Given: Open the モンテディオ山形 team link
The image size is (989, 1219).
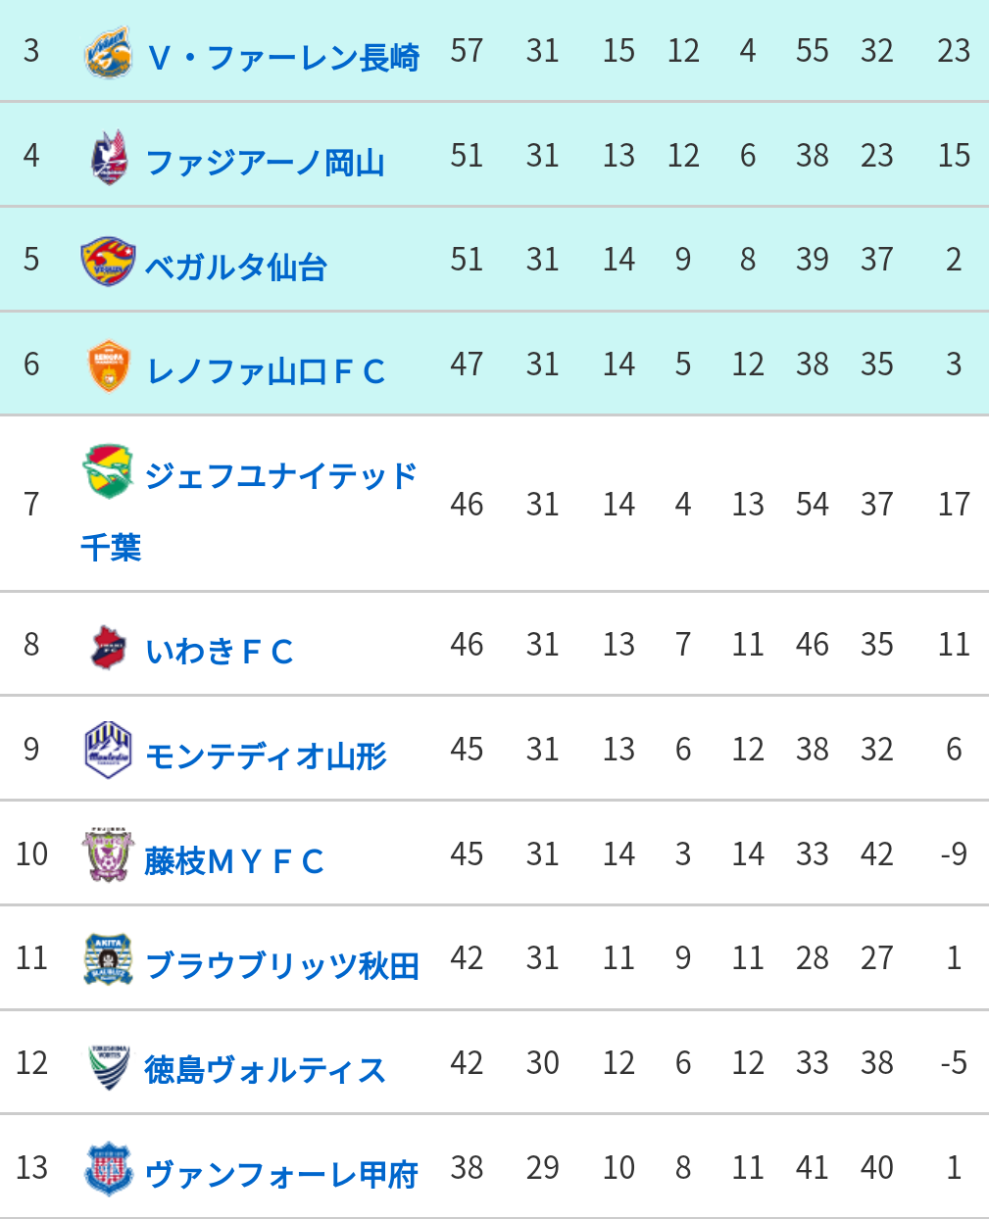Looking at the screenshot, I should [x=266, y=756].
